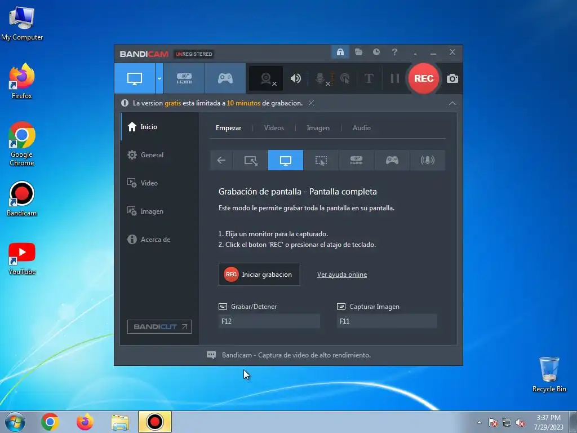Toggle speaker sound icon
The image size is (577, 433).
(295, 78)
